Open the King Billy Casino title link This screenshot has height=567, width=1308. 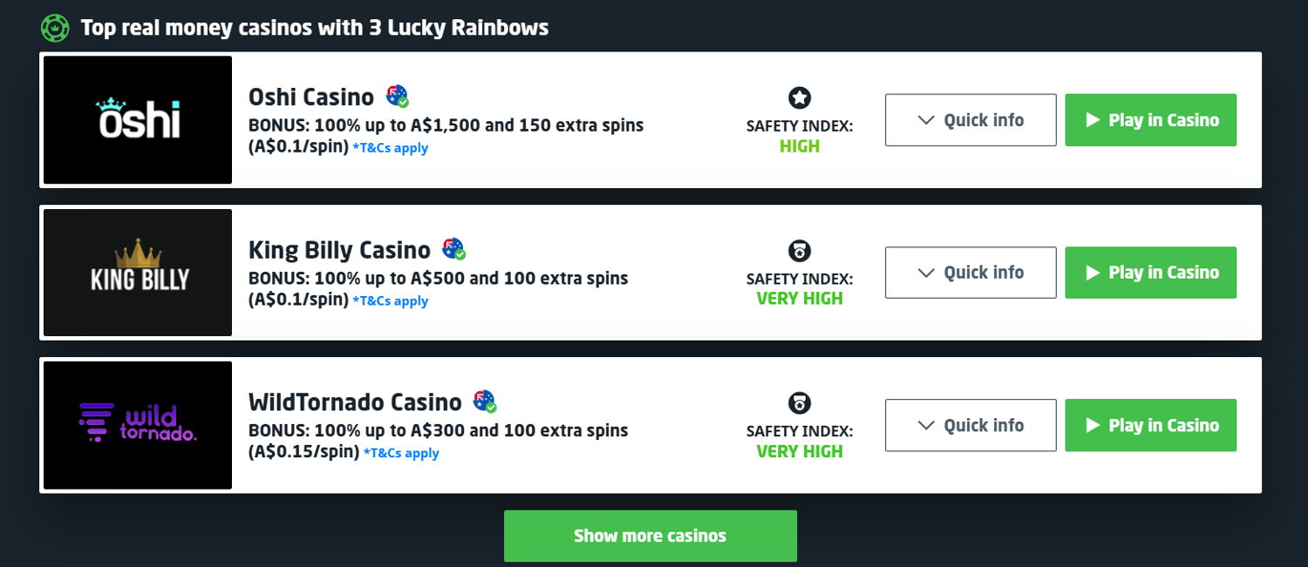click(339, 251)
